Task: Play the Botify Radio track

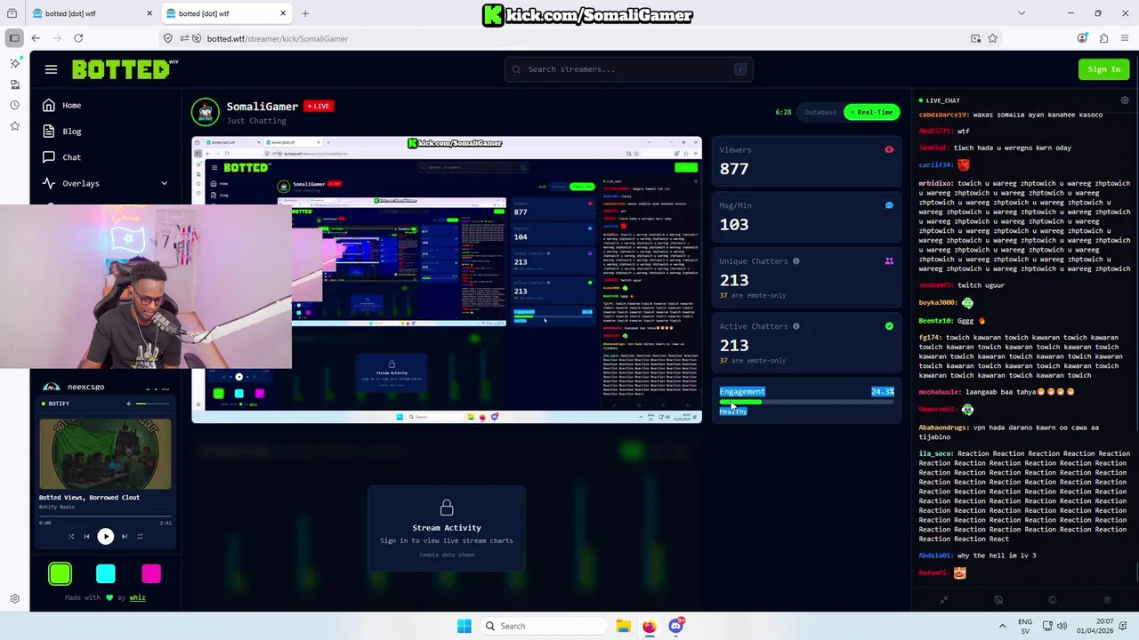Action: 105,536
